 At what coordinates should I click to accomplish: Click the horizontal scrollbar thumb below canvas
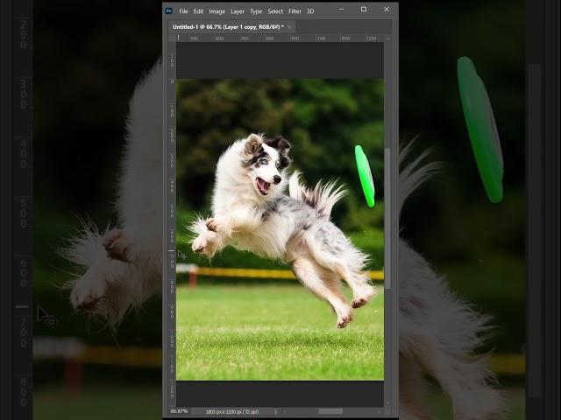click(x=330, y=411)
